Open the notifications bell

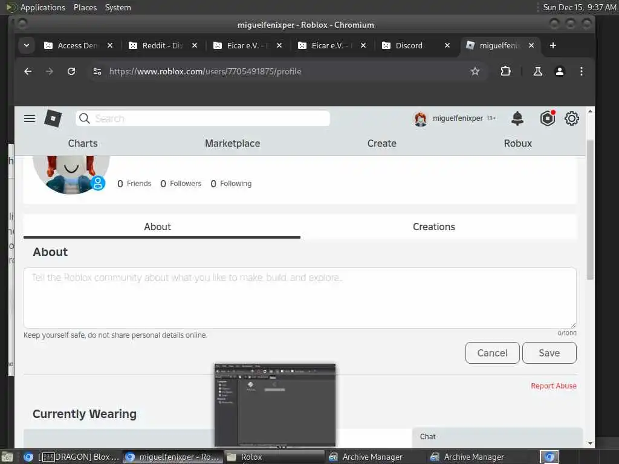(x=517, y=118)
